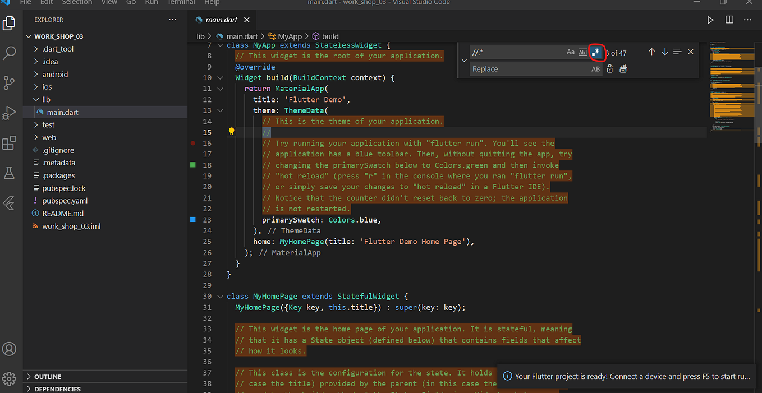Click the MyApp breadcrumb
762x393 pixels.
point(290,36)
